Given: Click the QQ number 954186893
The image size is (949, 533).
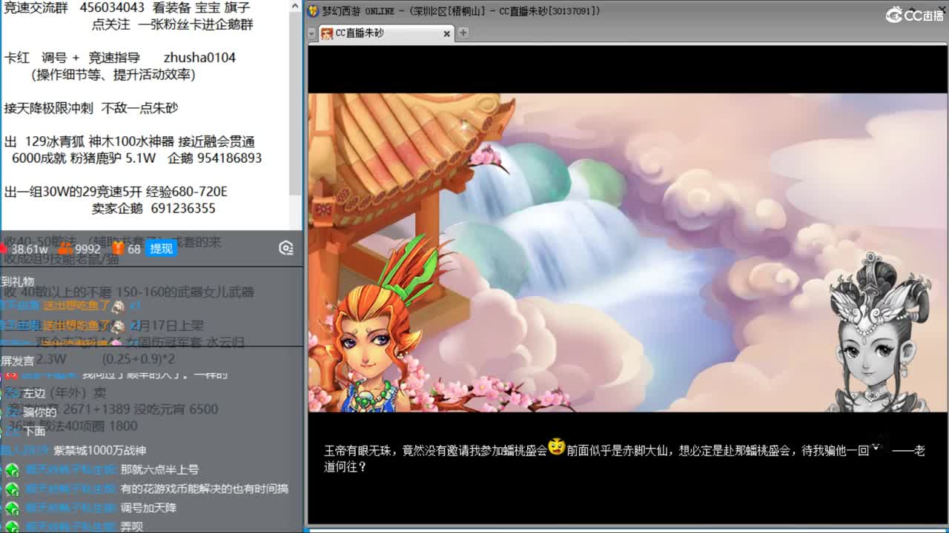Looking at the screenshot, I should coord(229,158).
